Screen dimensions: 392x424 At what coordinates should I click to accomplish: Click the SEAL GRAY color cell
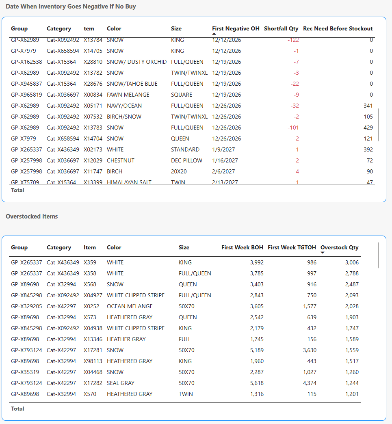(x=120, y=383)
